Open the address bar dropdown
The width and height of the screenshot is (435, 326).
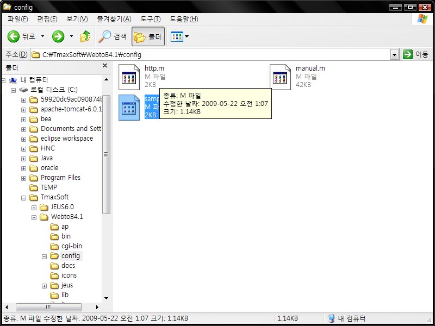[394, 55]
